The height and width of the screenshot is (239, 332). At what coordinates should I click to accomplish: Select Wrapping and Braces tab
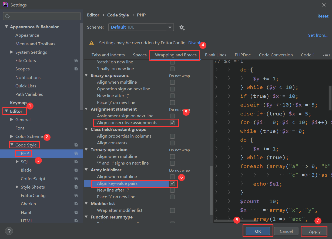pyautogui.click(x=176, y=55)
